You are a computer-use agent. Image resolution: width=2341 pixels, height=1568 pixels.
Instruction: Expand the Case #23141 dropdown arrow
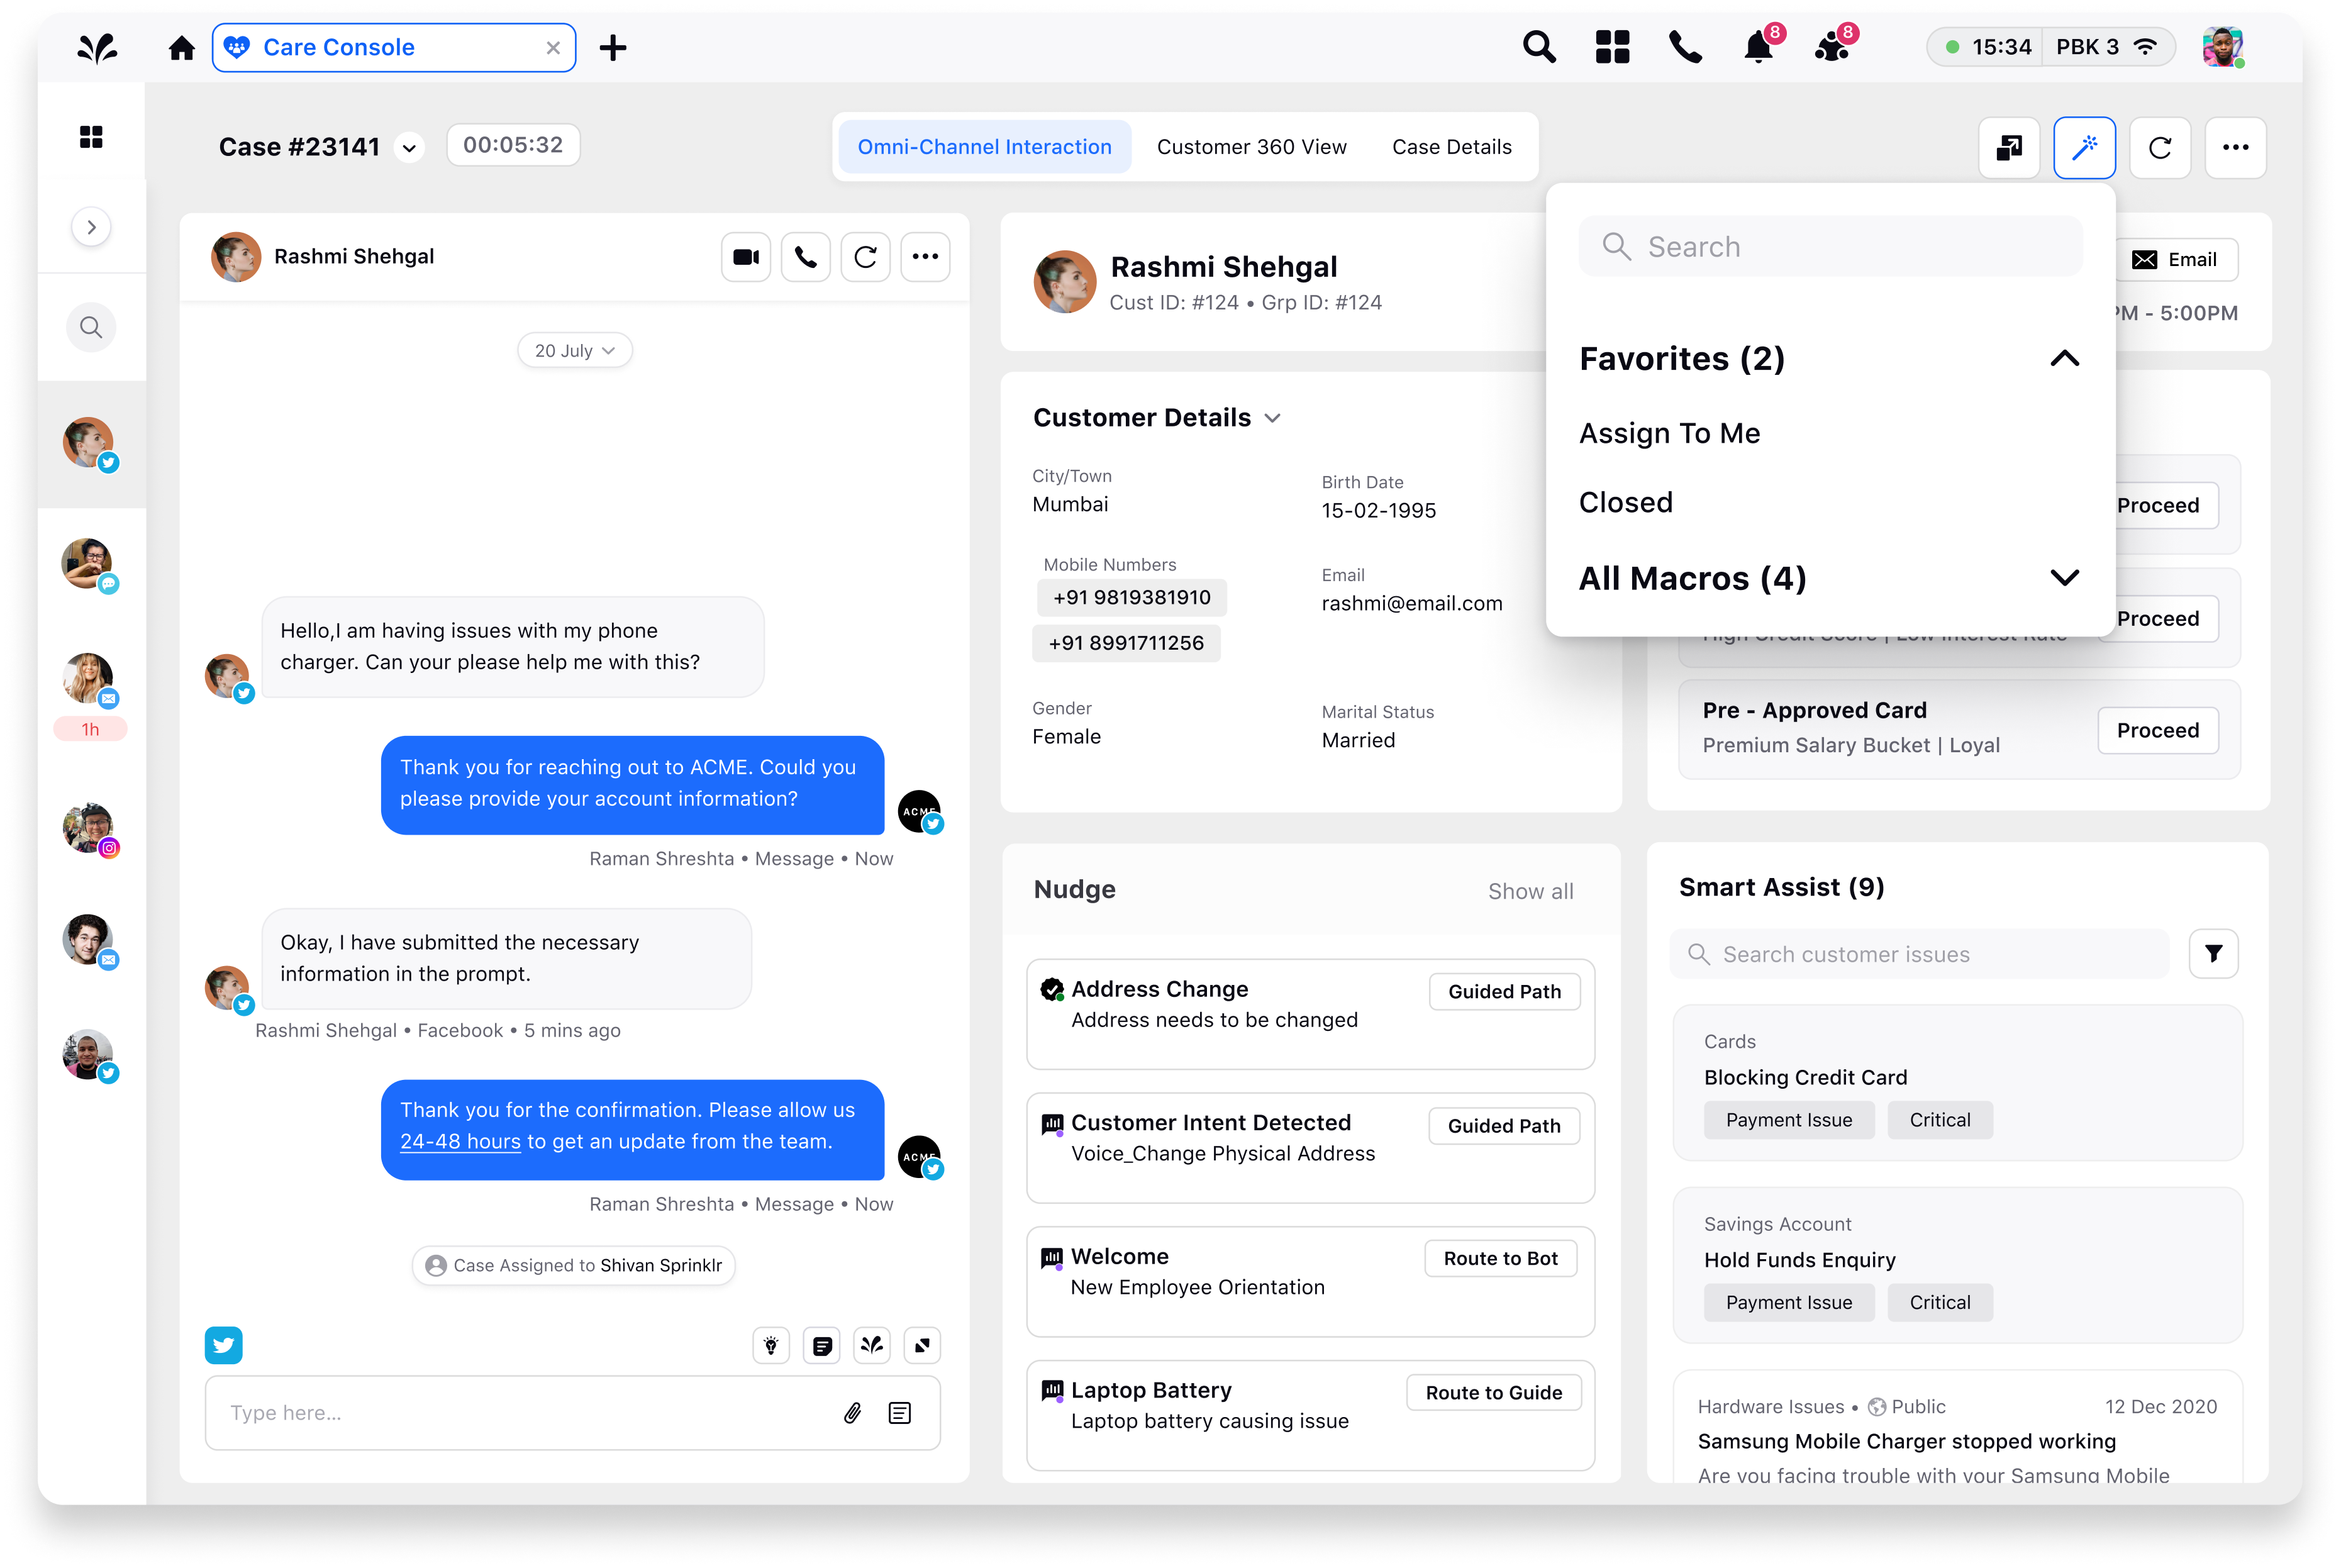[x=409, y=149]
